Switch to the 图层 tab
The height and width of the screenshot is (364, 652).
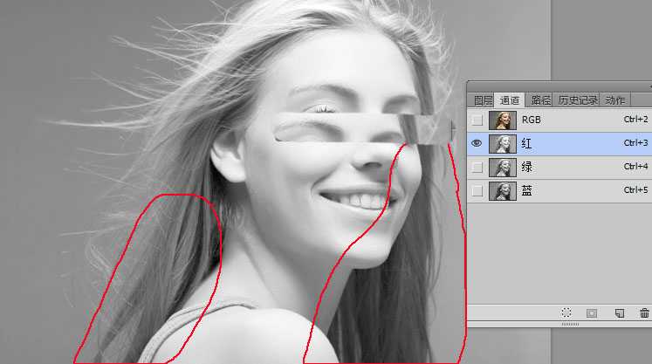(482, 100)
